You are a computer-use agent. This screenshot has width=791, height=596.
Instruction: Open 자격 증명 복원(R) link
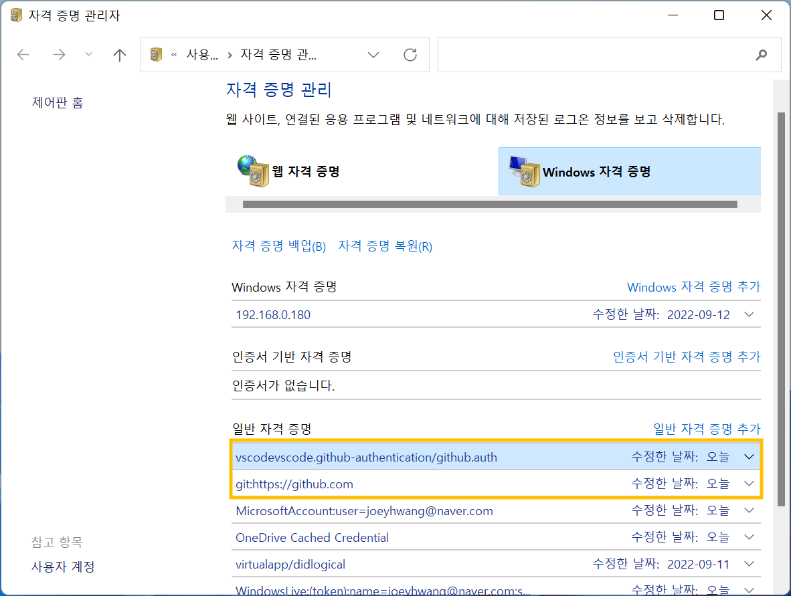tap(385, 246)
